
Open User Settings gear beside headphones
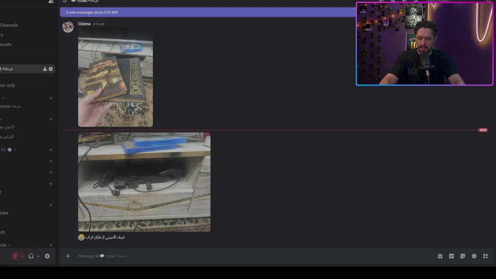[x=47, y=256]
